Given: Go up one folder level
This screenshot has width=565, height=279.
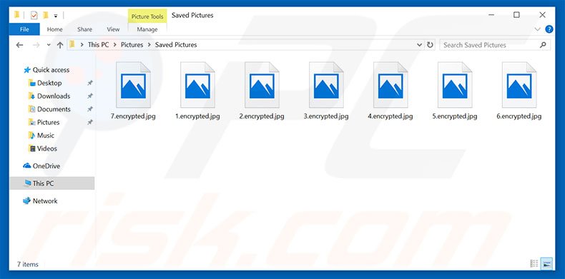Looking at the screenshot, I should 60,45.
